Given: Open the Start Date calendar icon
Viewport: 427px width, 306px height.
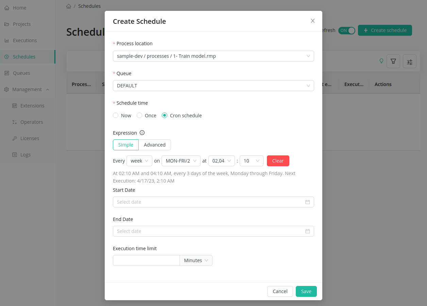Looking at the screenshot, I should (307, 202).
